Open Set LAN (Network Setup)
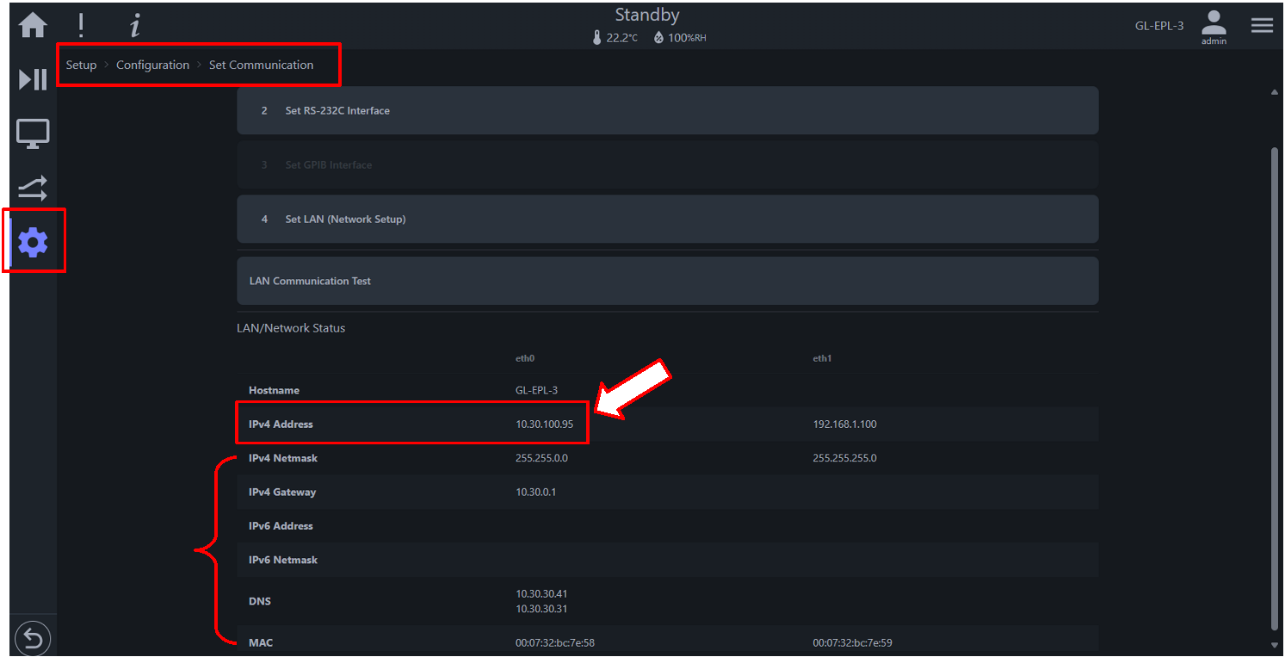Image resolution: width=1285 pixels, height=657 pixels. tap(667, 219)
